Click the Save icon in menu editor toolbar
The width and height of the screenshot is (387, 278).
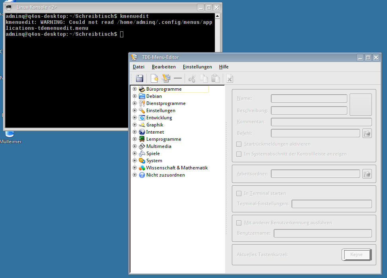point(140,78)
